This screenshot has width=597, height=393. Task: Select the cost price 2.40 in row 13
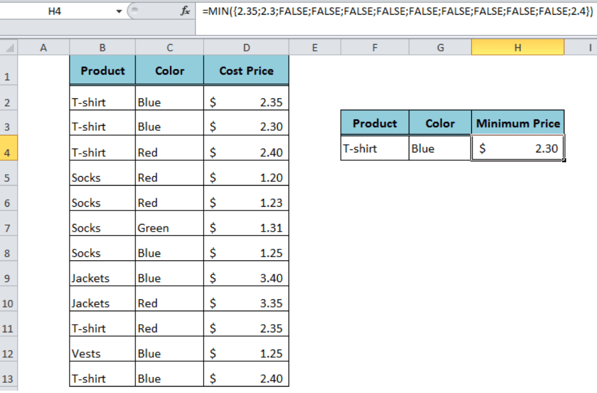(x=246, y=374)
